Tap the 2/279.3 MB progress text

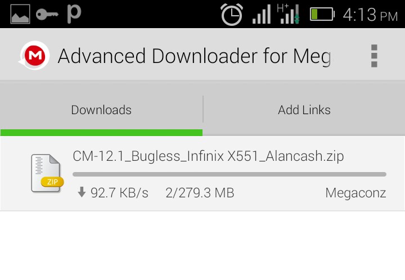coord(200,193)
